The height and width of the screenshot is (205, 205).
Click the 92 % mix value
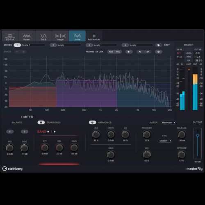pos(147,161)
